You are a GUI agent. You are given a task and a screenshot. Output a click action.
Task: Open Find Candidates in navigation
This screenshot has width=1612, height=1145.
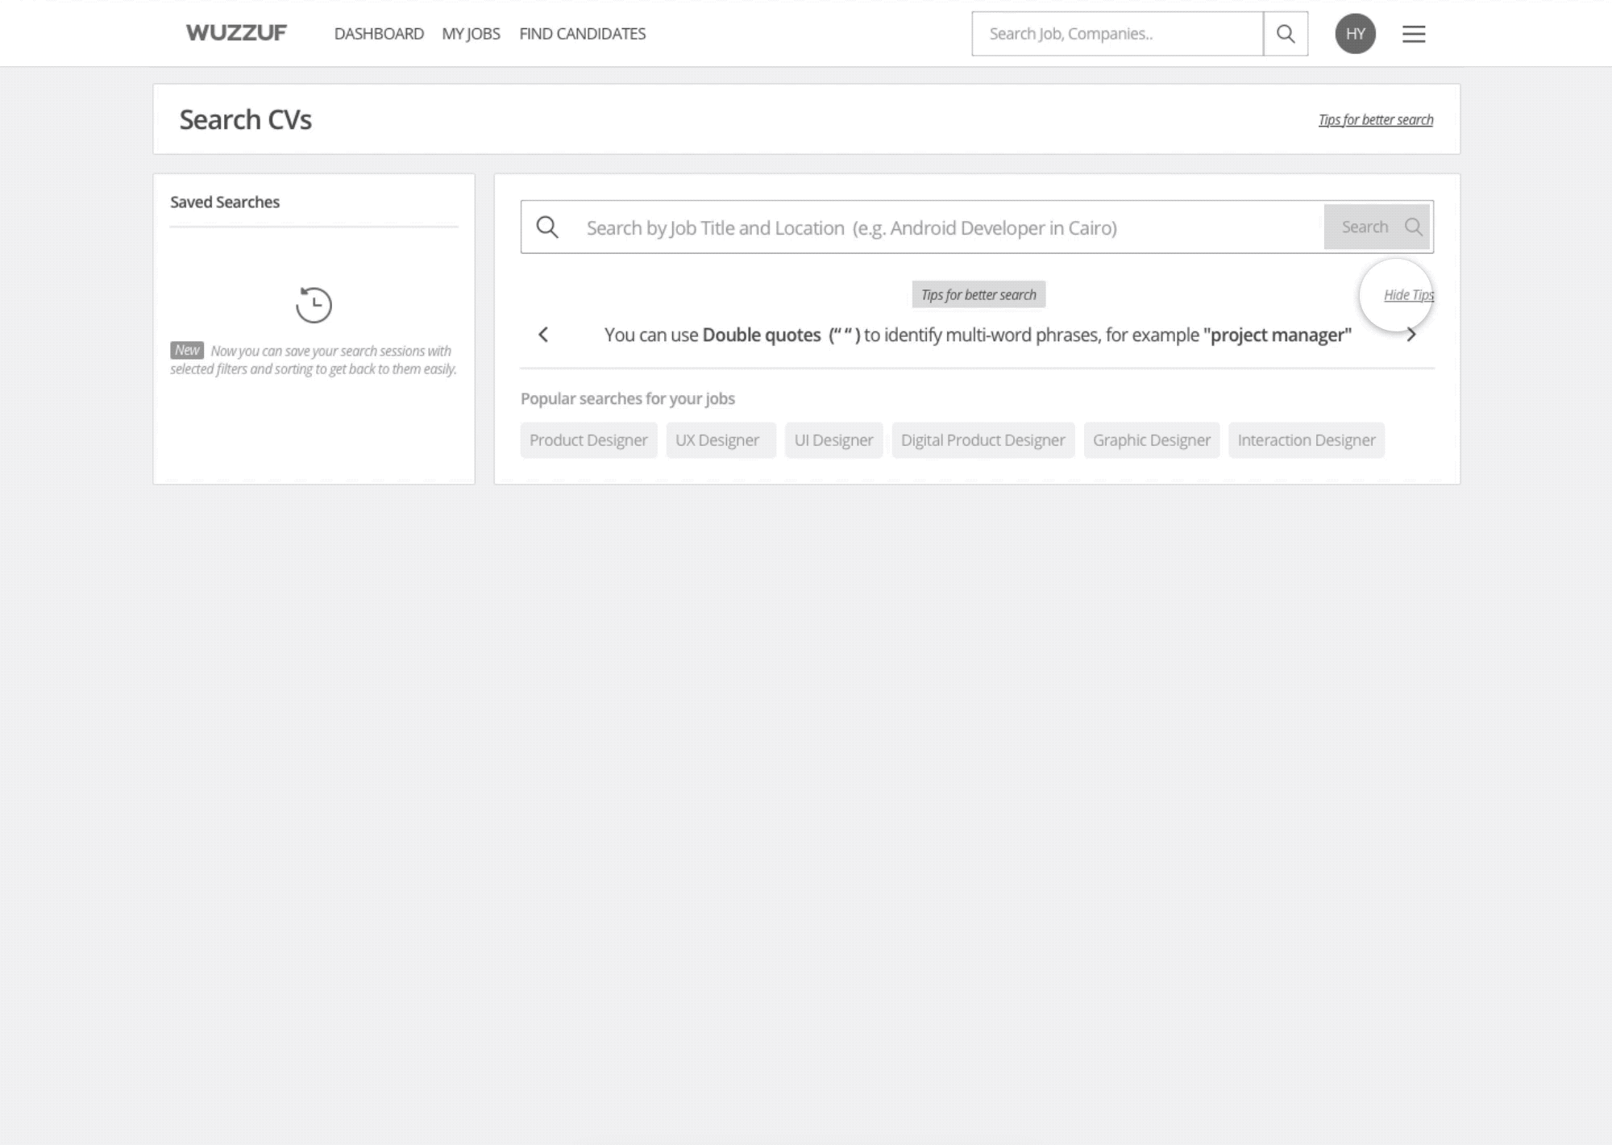(x=582, y=34)
